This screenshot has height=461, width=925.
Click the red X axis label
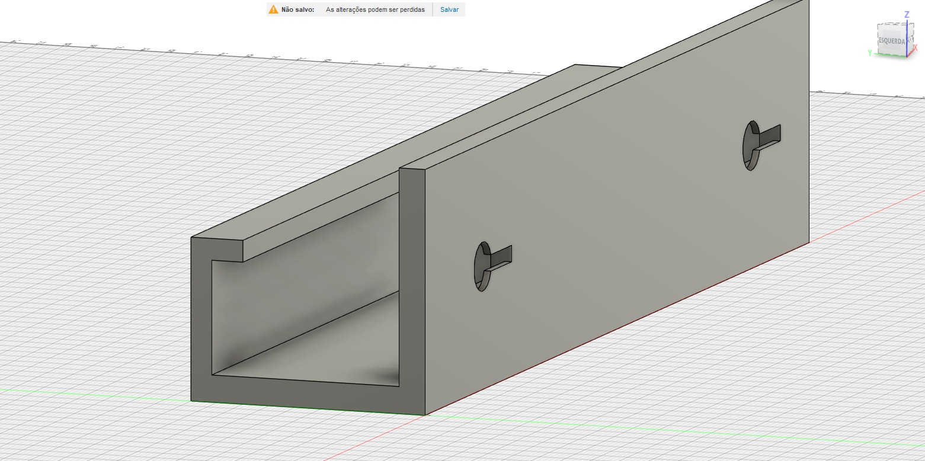[916, 47]
